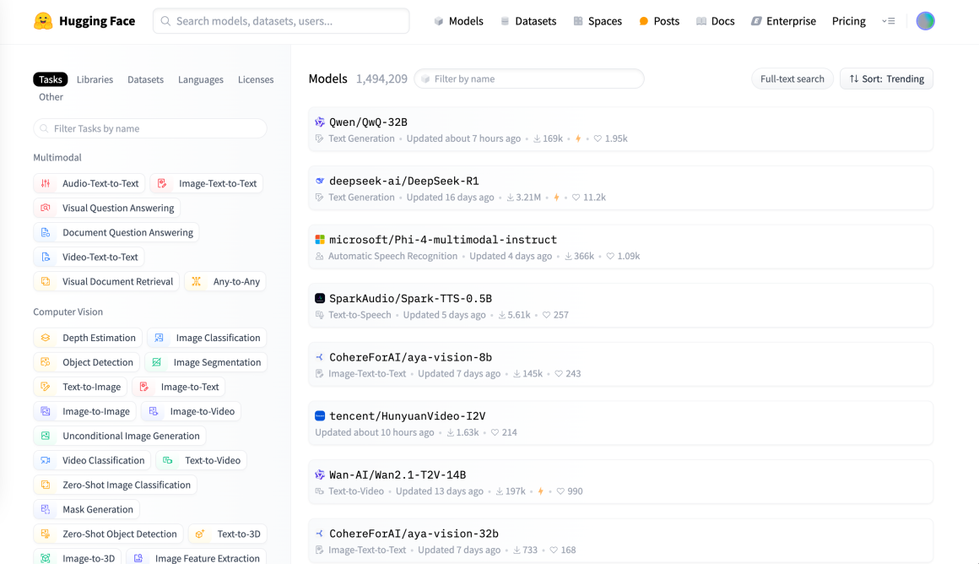Switch to the Libraries filter tab

coord(95,79)
